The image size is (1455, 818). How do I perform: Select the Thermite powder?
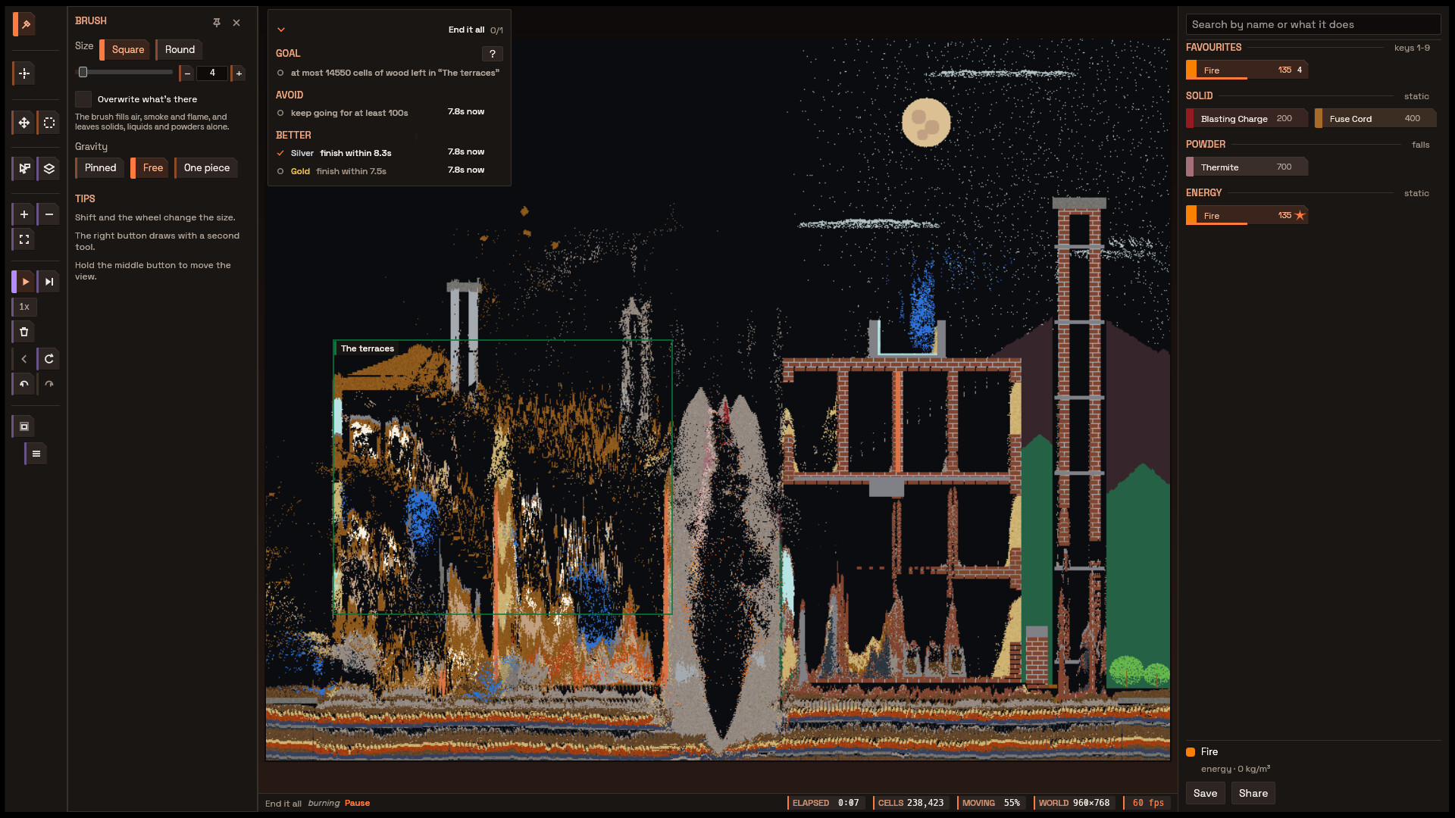click(x=1247, y=167)
